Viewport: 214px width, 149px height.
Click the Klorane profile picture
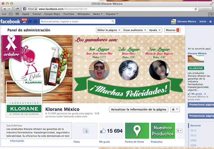coord(24,99)
